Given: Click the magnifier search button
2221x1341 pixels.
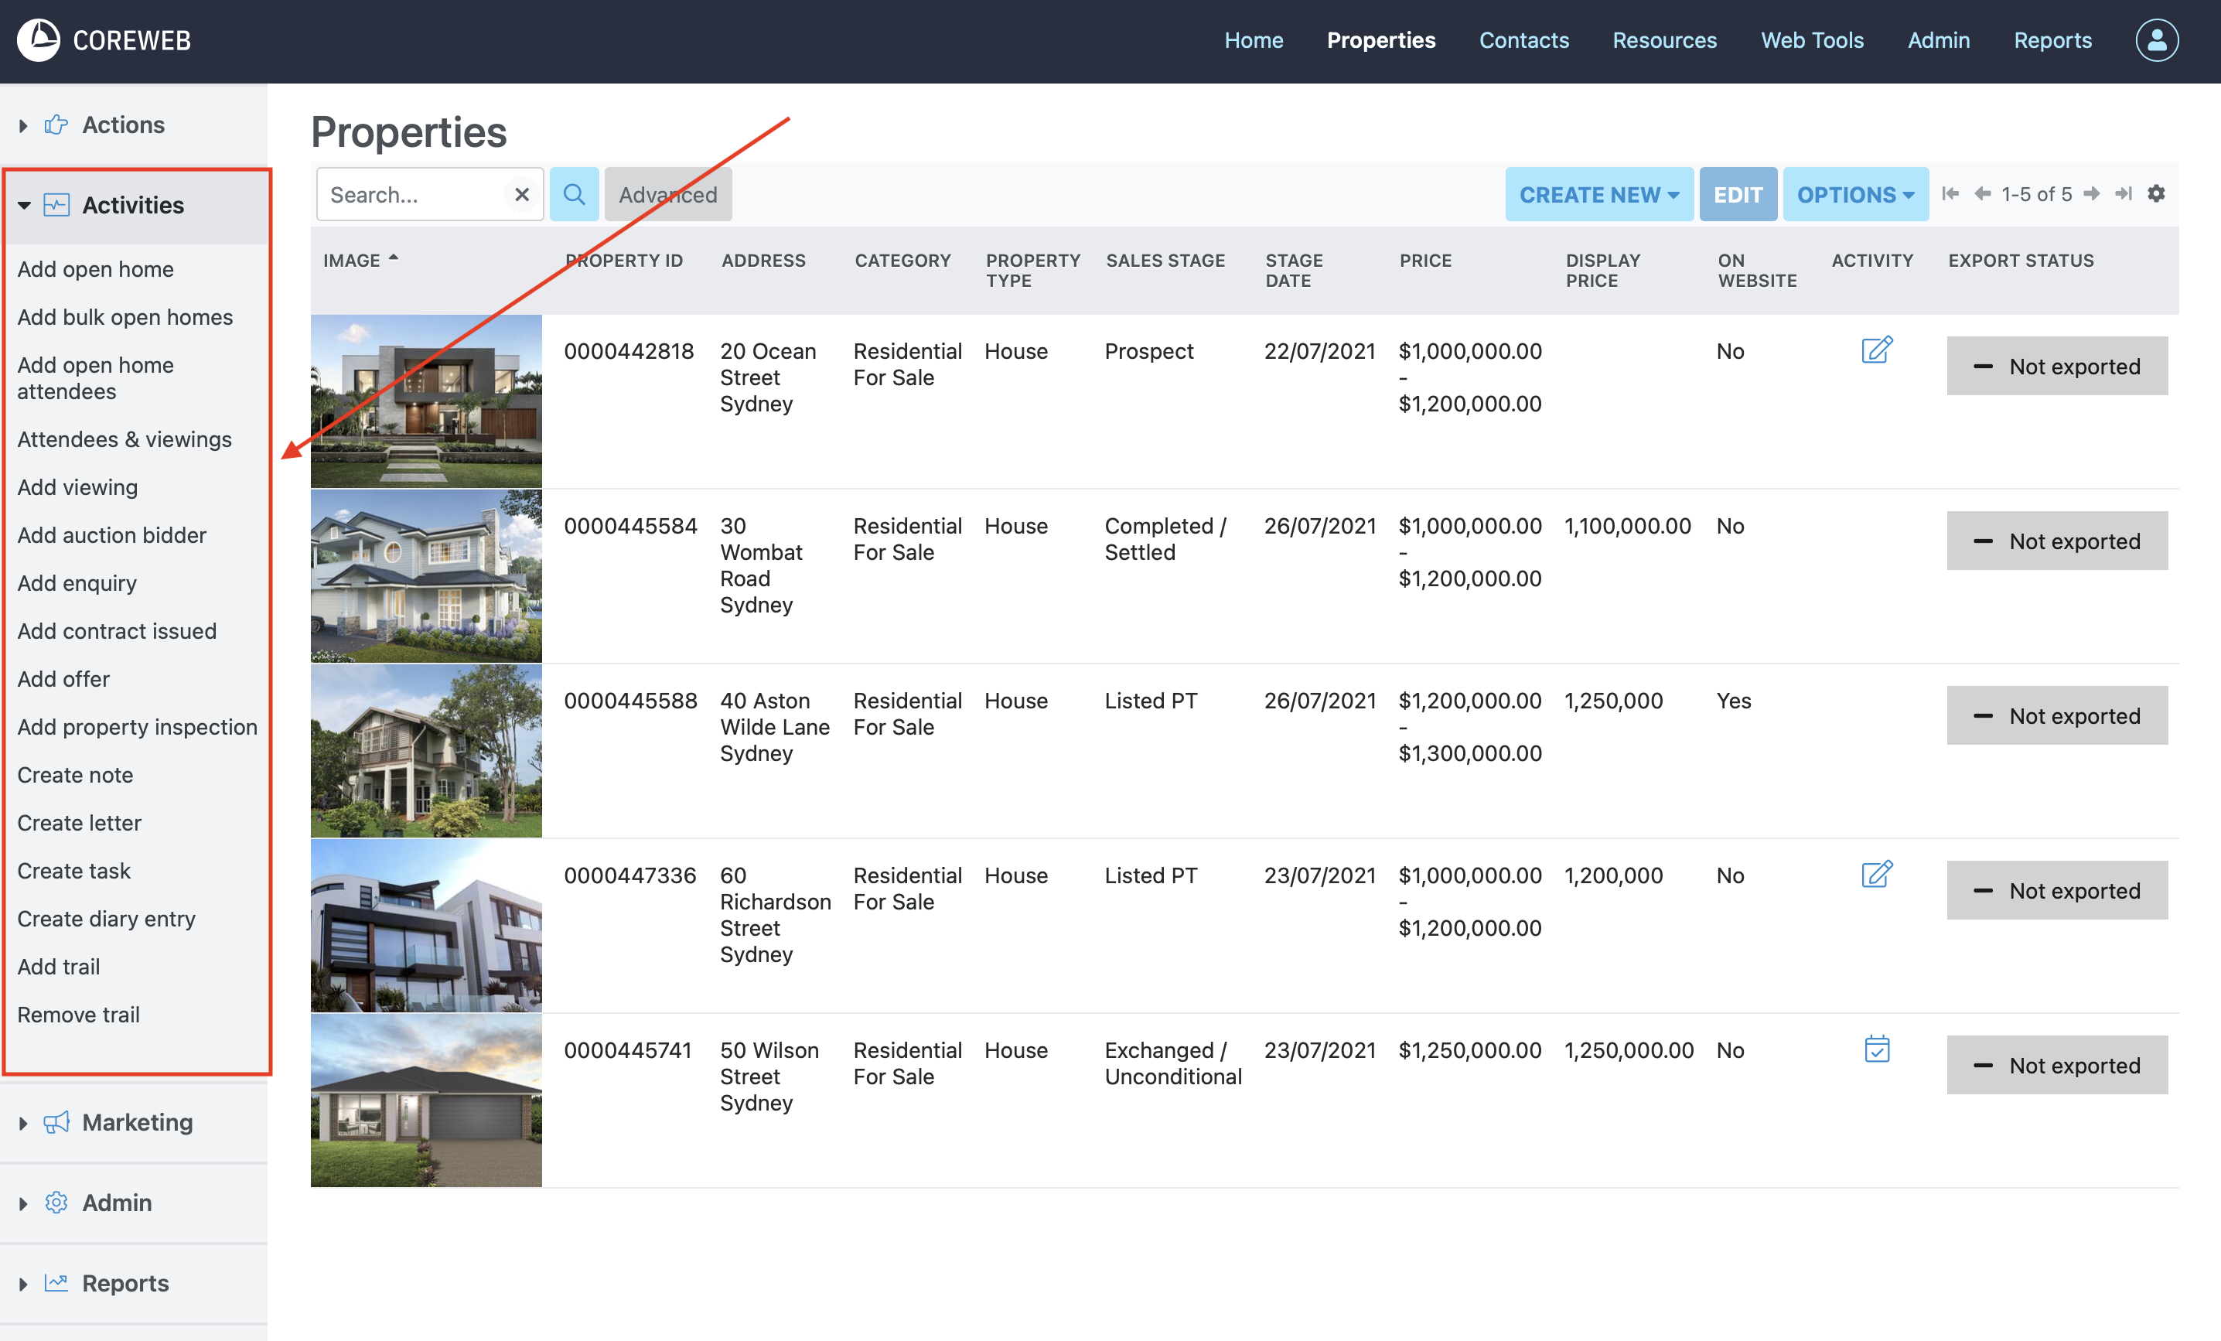Looking at the screenshot, I should tap(574, 195).
